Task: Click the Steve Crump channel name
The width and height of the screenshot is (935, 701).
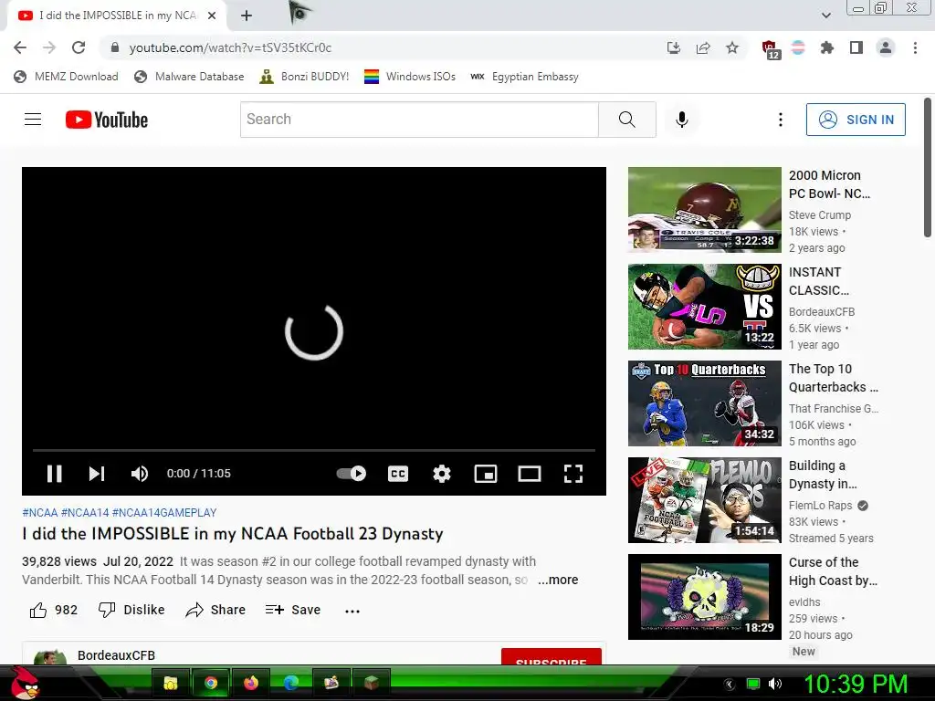Action: 819,214
